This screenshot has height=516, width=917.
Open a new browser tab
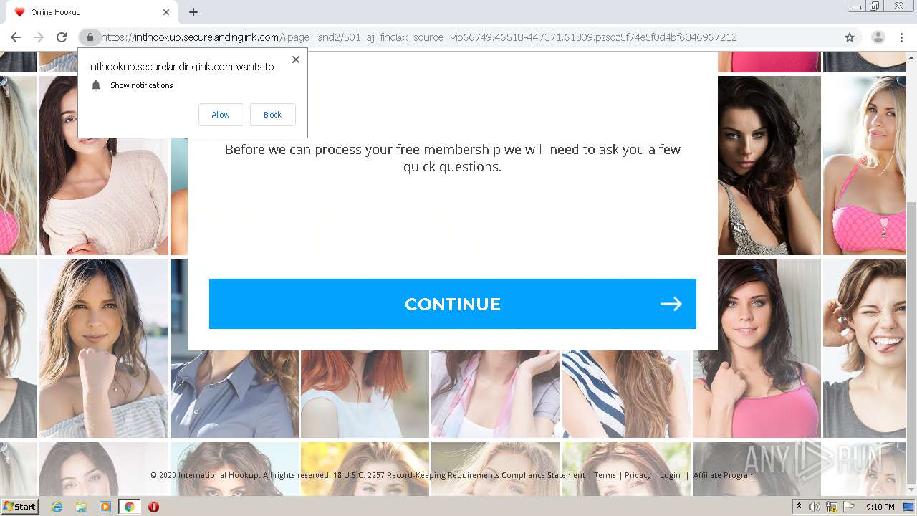tap(193, 12)
